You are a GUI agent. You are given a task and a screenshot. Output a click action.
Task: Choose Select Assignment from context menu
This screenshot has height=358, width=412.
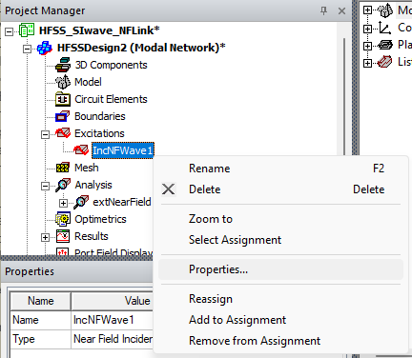[x=281, y=240]
